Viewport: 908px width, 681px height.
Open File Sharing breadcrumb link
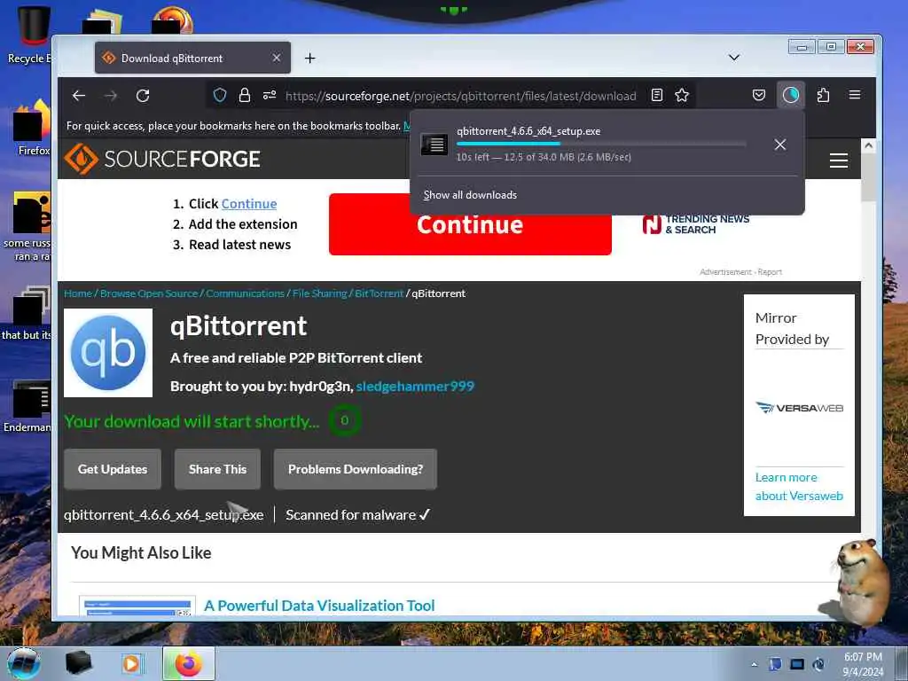[x=319, y=294]
